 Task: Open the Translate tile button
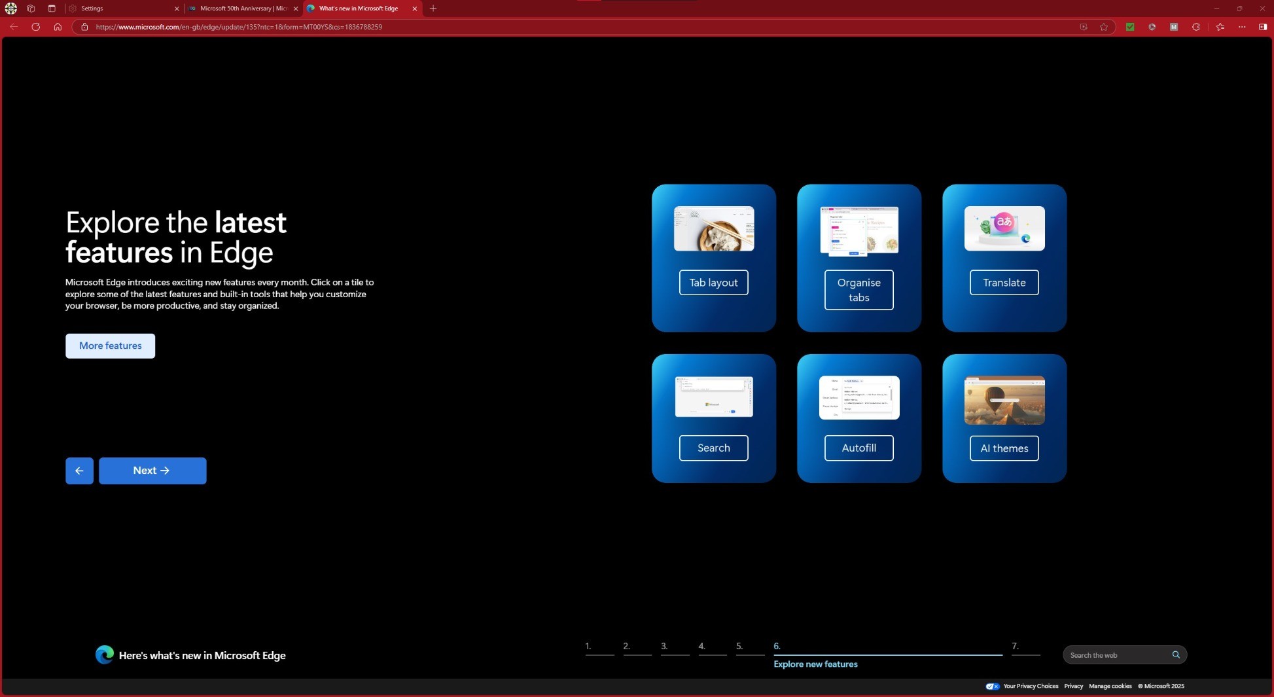(x=1004, y=283)
